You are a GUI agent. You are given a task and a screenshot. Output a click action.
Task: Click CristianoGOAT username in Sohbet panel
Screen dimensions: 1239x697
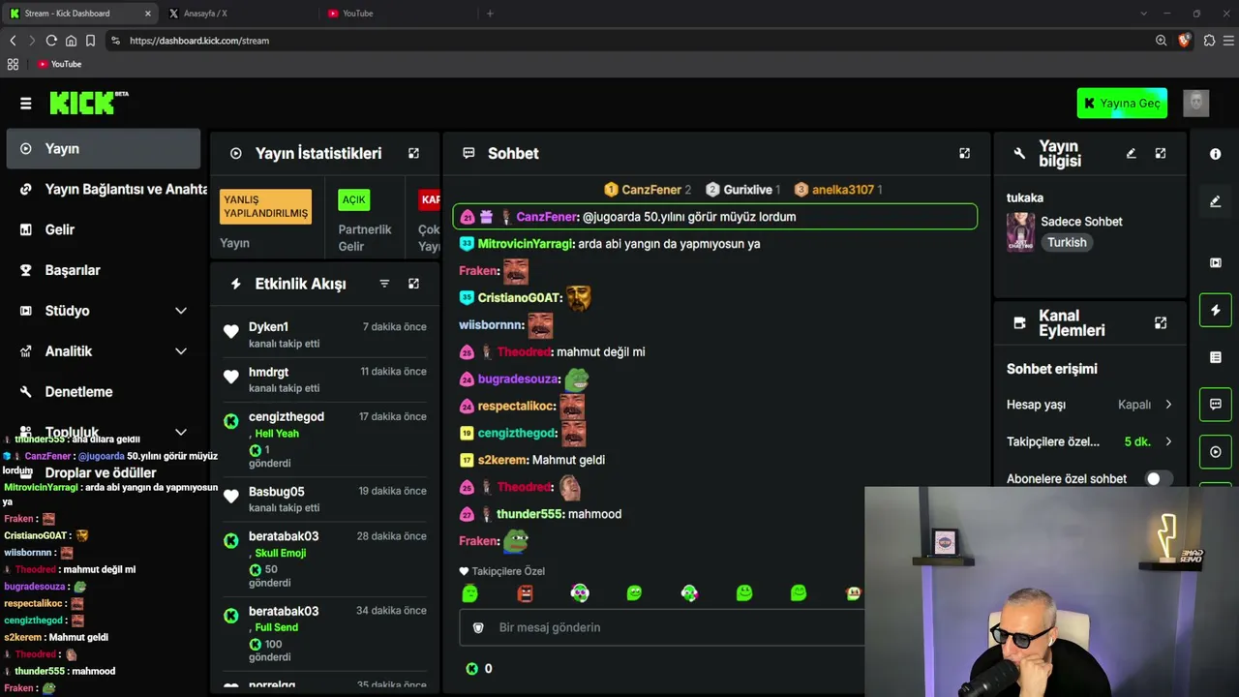pyautogui.click(x=520, y=298)
